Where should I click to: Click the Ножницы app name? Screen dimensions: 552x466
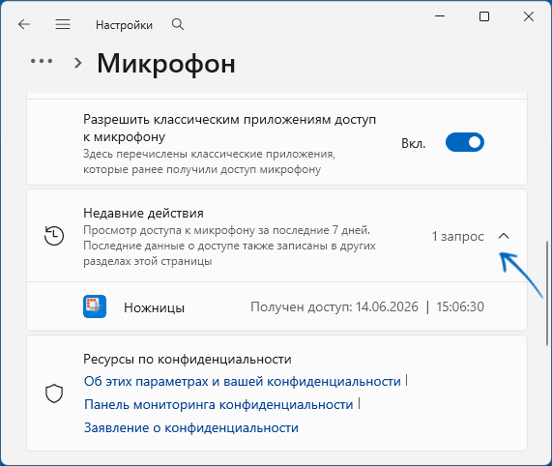click(x=155, y=308)
